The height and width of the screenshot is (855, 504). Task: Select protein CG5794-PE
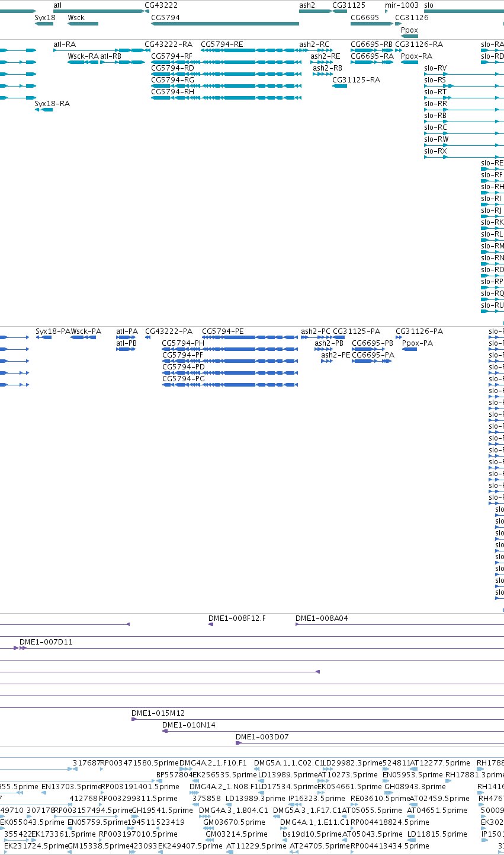pos(223,331)
